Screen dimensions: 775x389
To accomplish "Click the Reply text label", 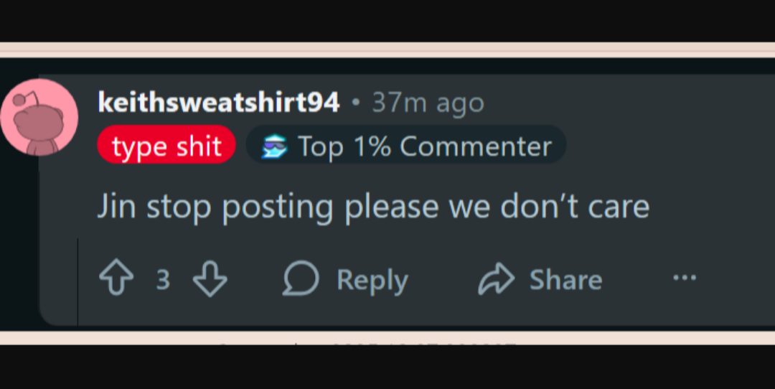I will (372, 280).
